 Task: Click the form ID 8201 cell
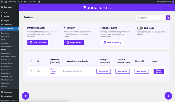(x=39, y=71)
